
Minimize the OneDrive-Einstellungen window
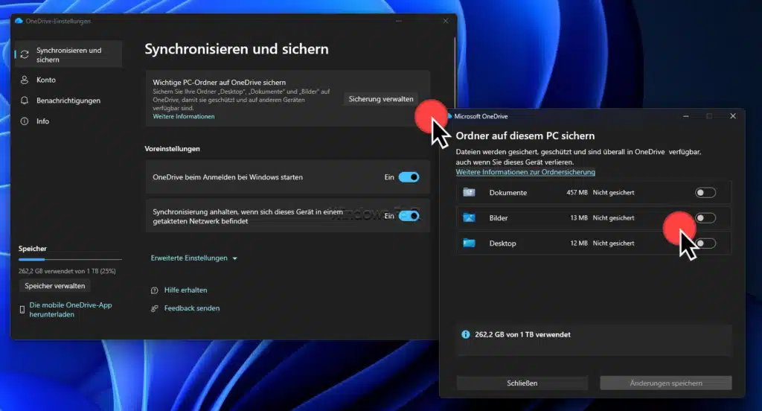point(399,21)
